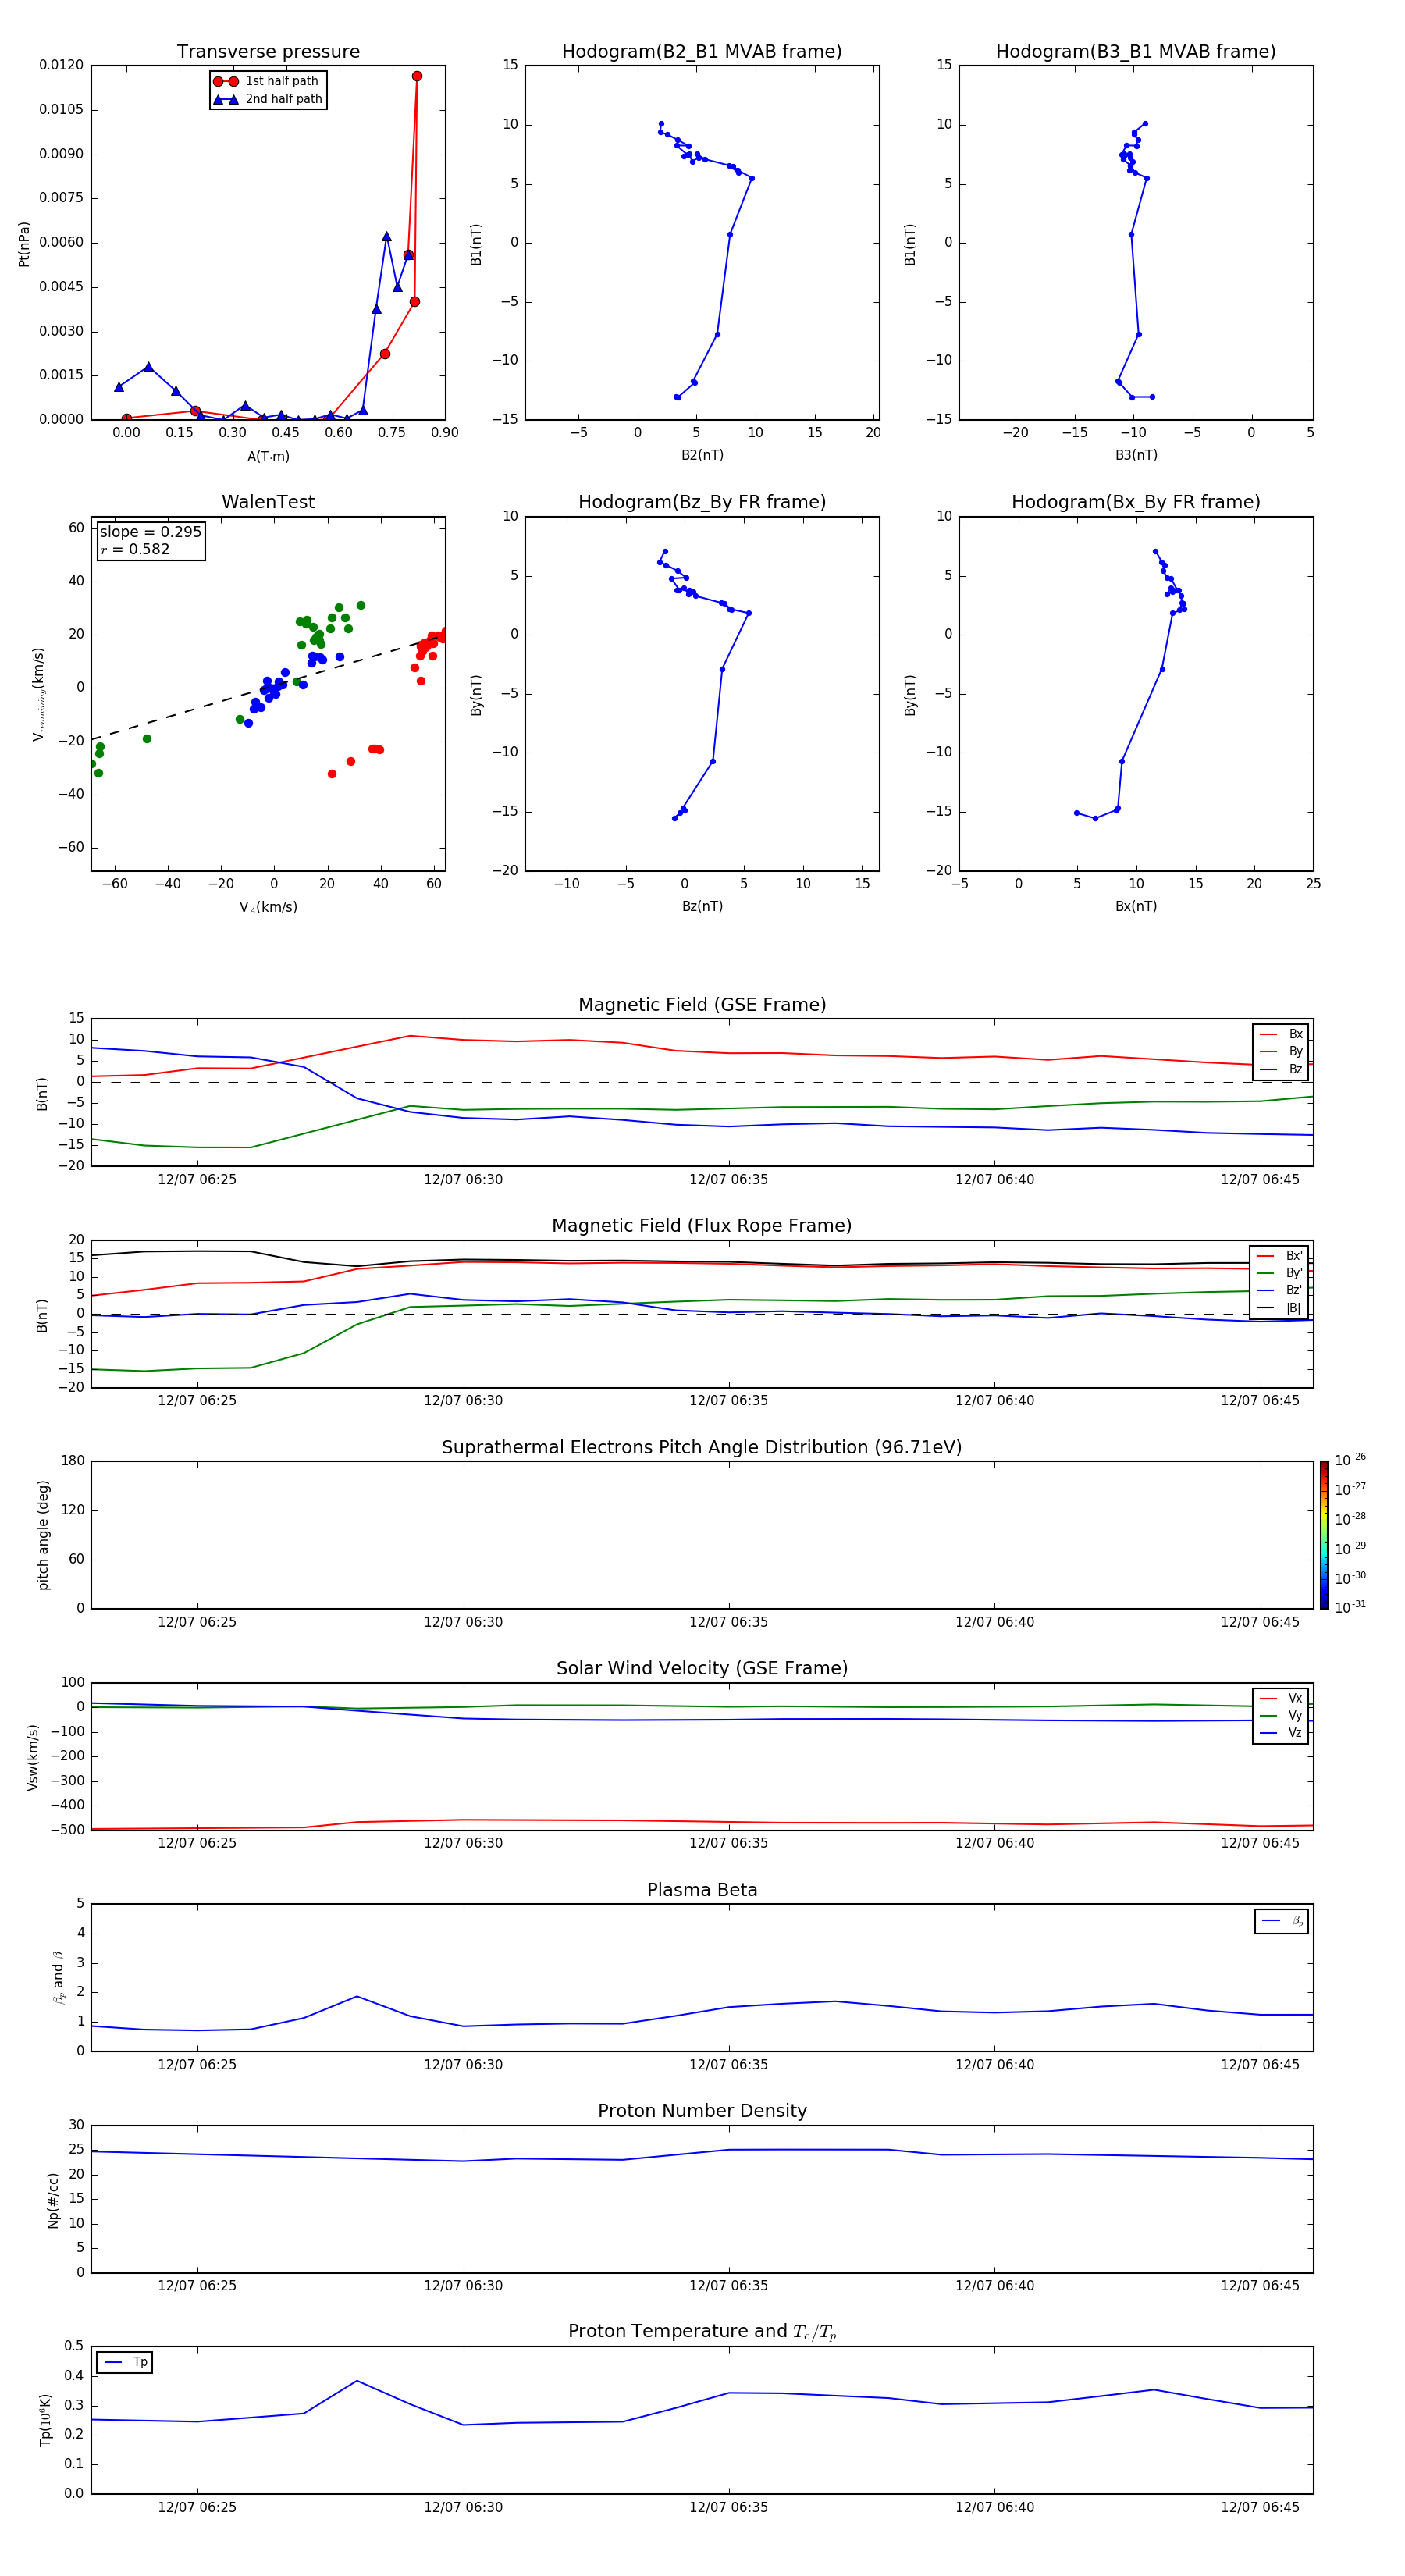
Task: Click the pitch angle flux colorbar
Action: [x=1324, y=1535]
